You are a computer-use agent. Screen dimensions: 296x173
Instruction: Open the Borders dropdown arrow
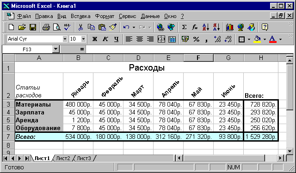pos(249,39)
